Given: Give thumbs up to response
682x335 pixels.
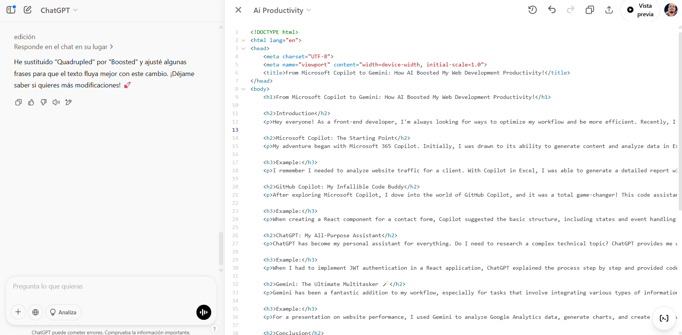Looking at the screenshot, I should [31, 102].
